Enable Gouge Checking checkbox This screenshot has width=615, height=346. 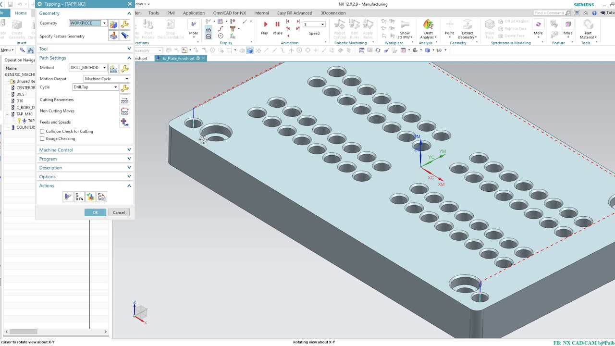(42, 138)
